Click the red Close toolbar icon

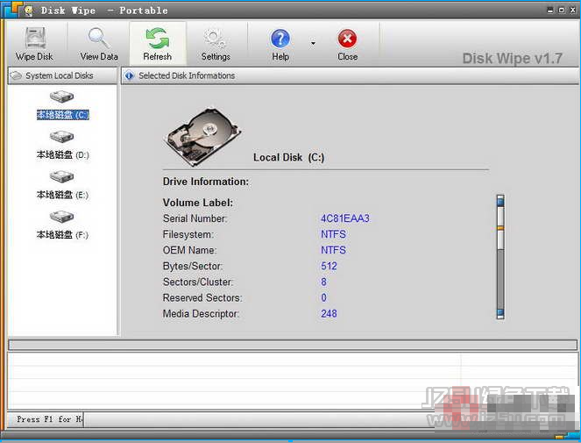click(x=347, y=39)
